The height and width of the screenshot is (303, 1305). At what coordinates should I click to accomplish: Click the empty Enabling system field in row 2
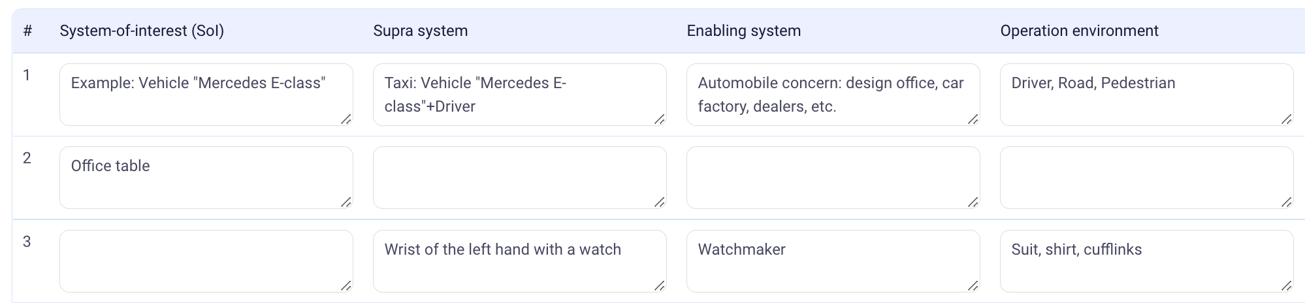[833, 177]
